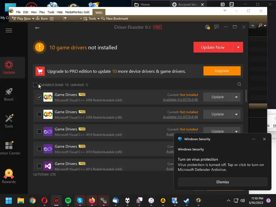Launch Google Chrome from taskbar
Screen dimensions: 276x207
coord(33,201)
